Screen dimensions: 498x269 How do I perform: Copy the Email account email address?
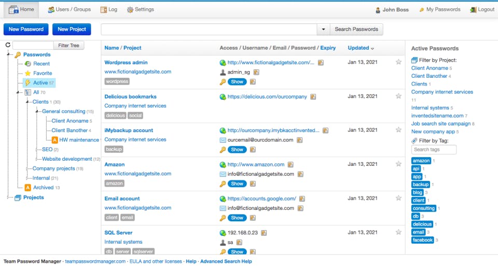300,208
